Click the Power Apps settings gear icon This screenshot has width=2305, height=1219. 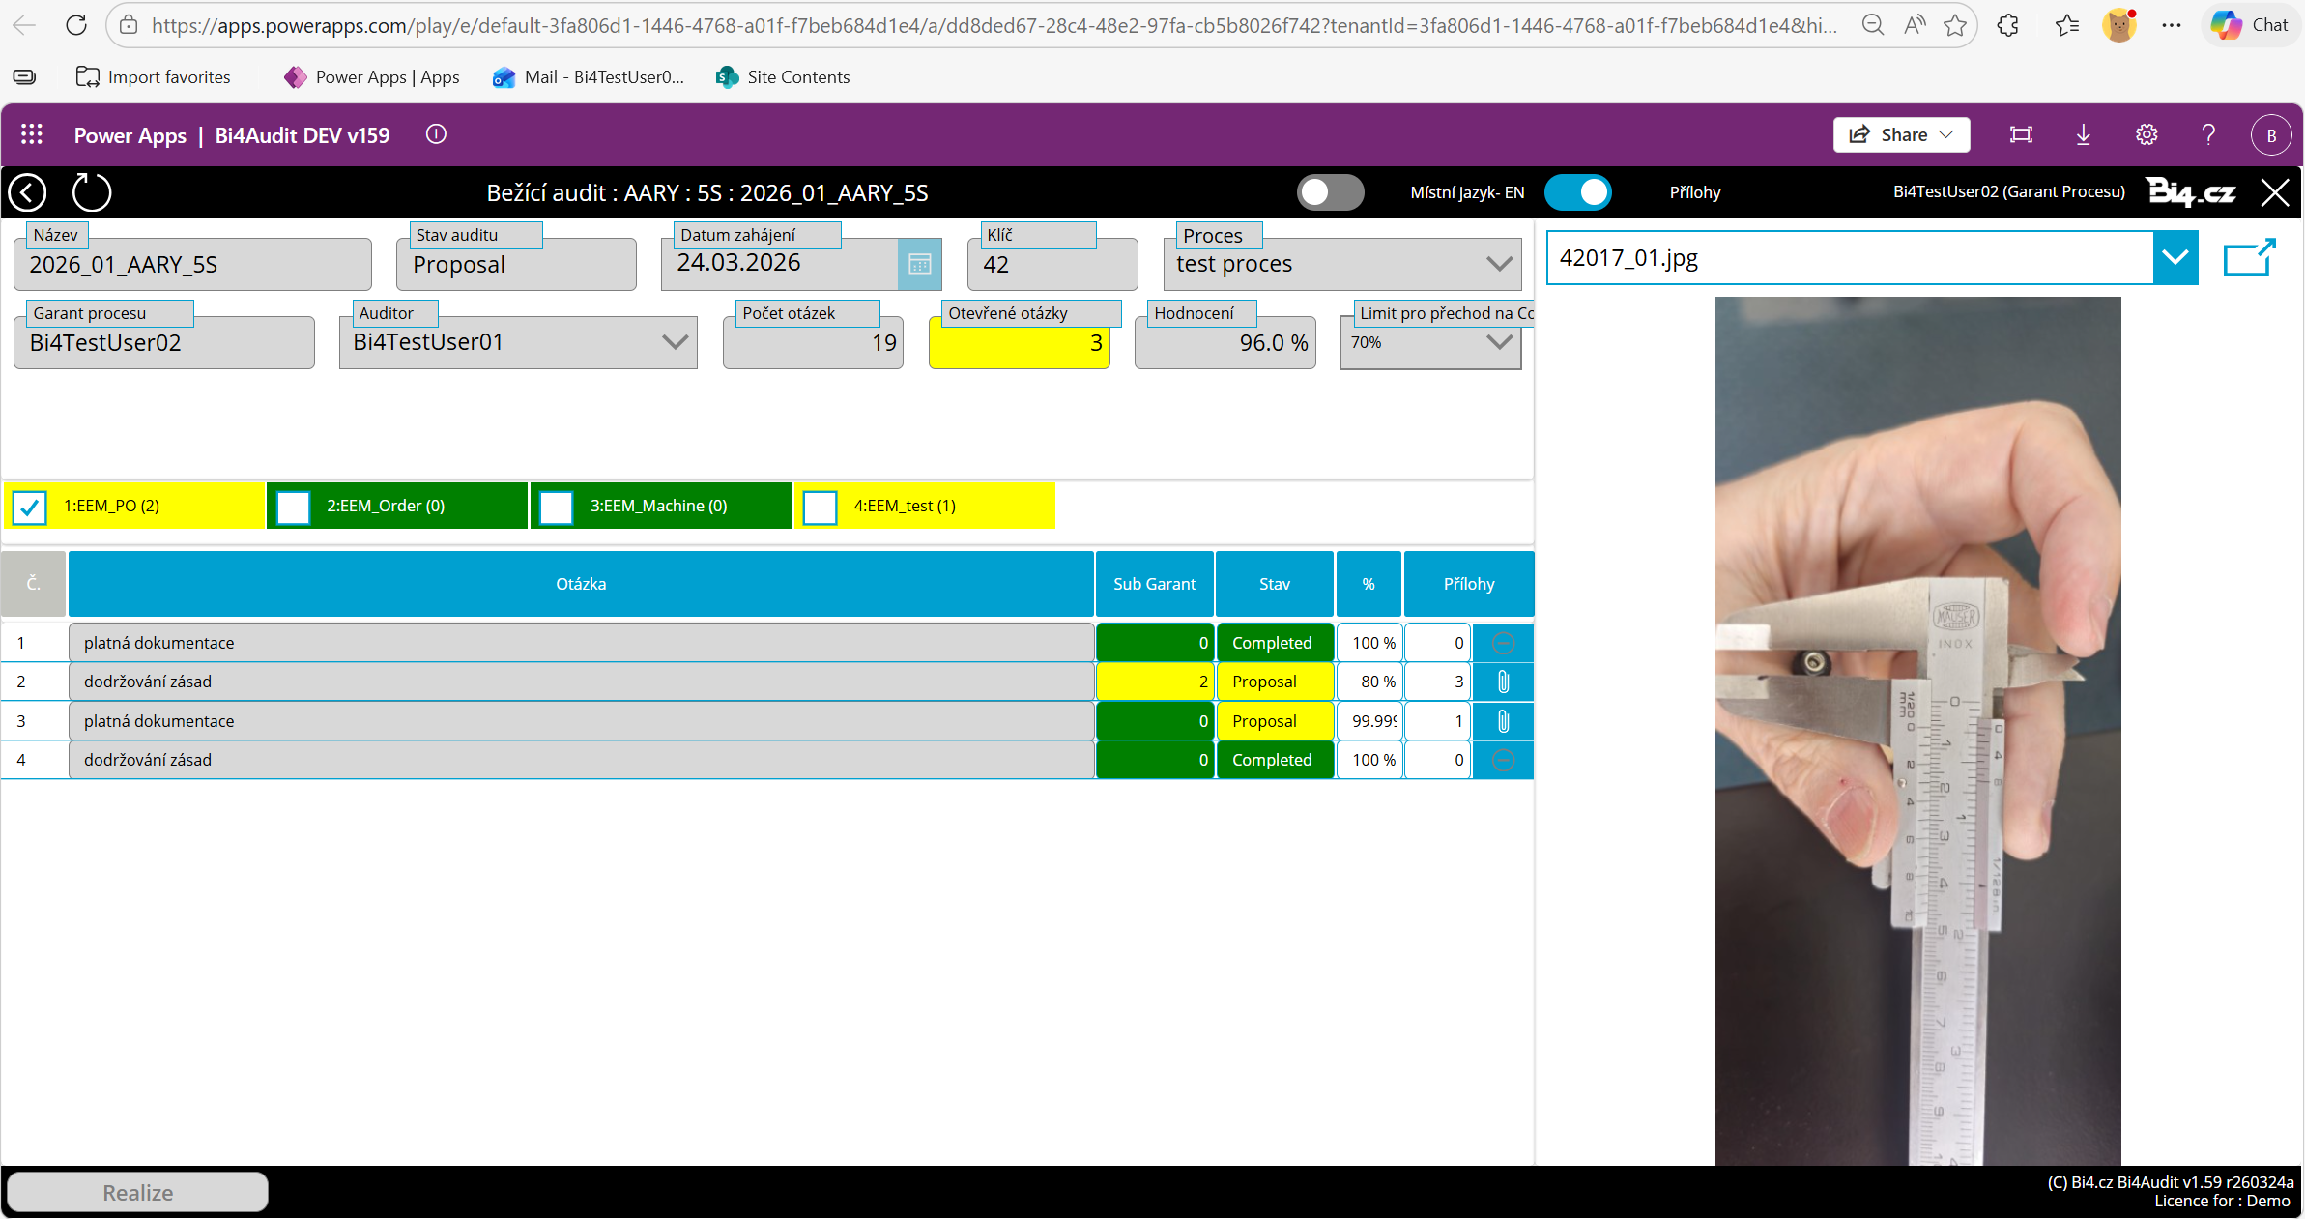(x=2146, y=134)
